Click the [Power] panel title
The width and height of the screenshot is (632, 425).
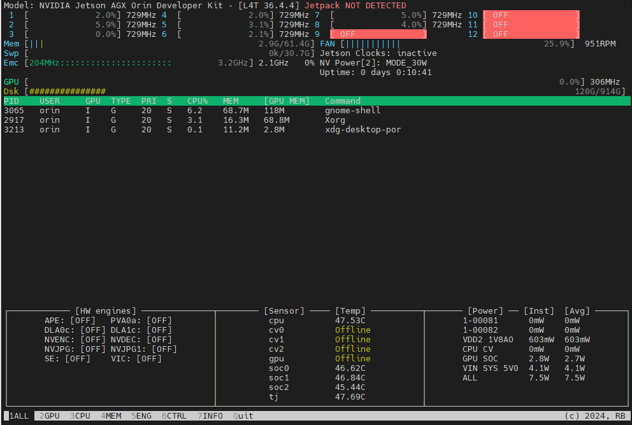pyautogui.click(x=485, y=311)
